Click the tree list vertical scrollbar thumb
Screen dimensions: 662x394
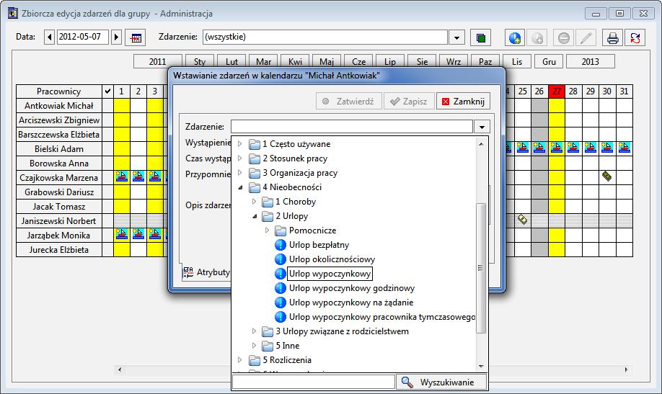480,268
